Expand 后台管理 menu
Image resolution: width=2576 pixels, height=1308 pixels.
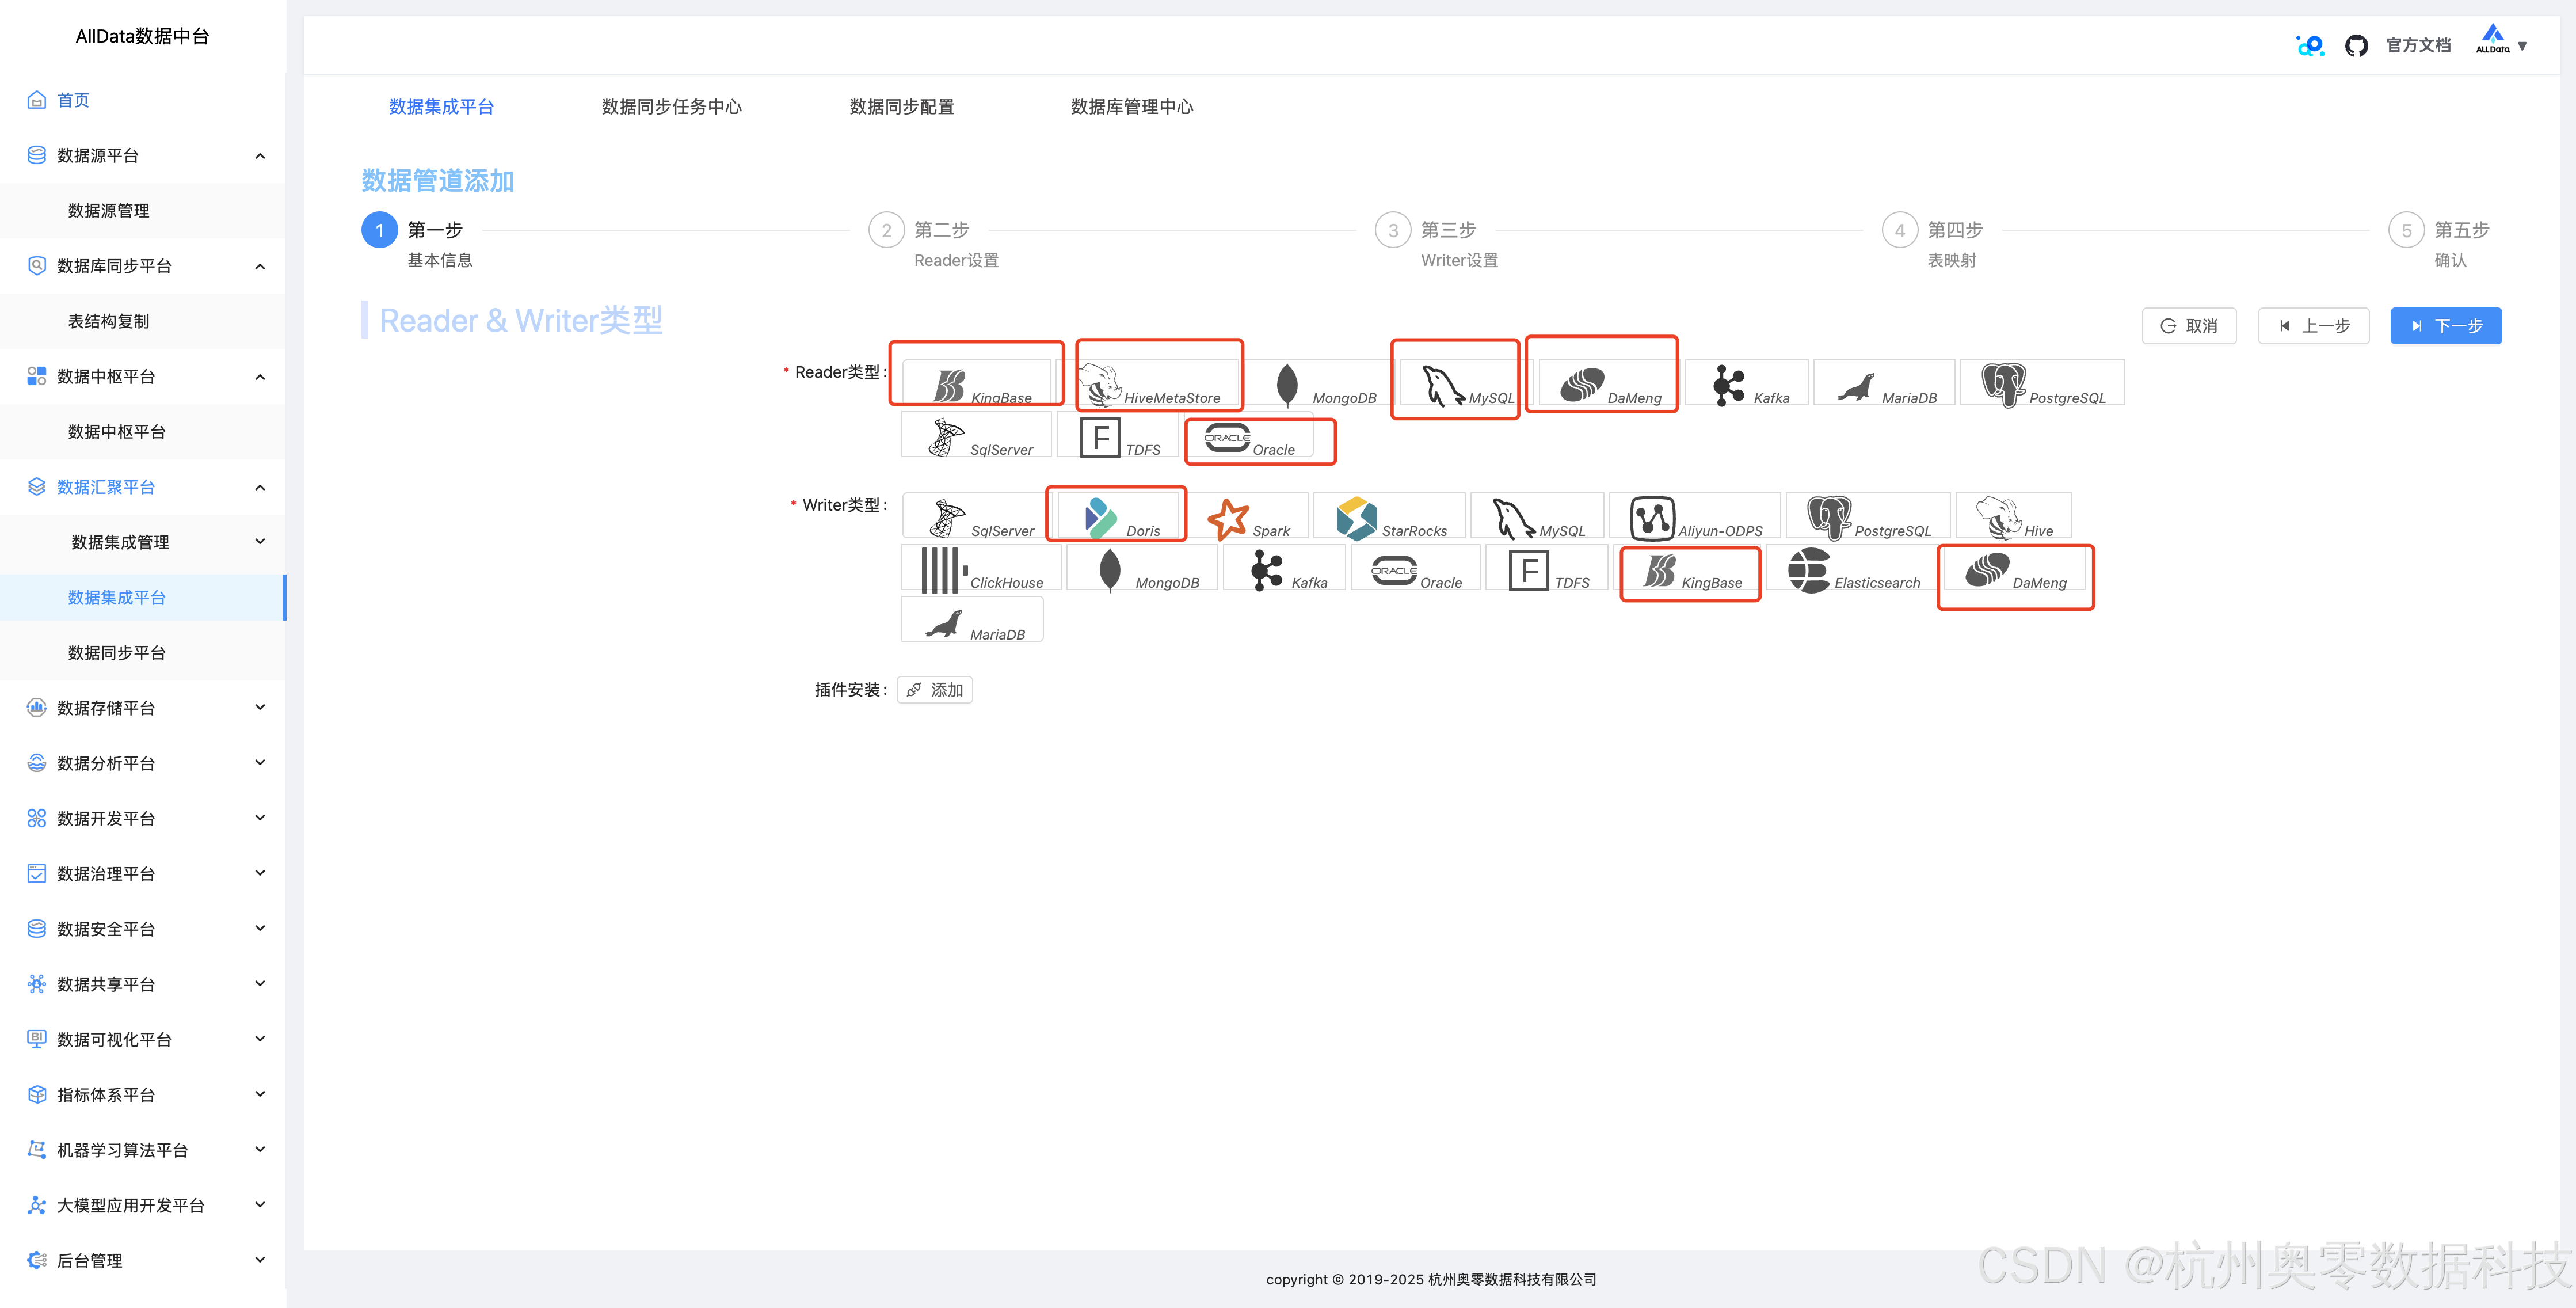(x=260, y=1260)
